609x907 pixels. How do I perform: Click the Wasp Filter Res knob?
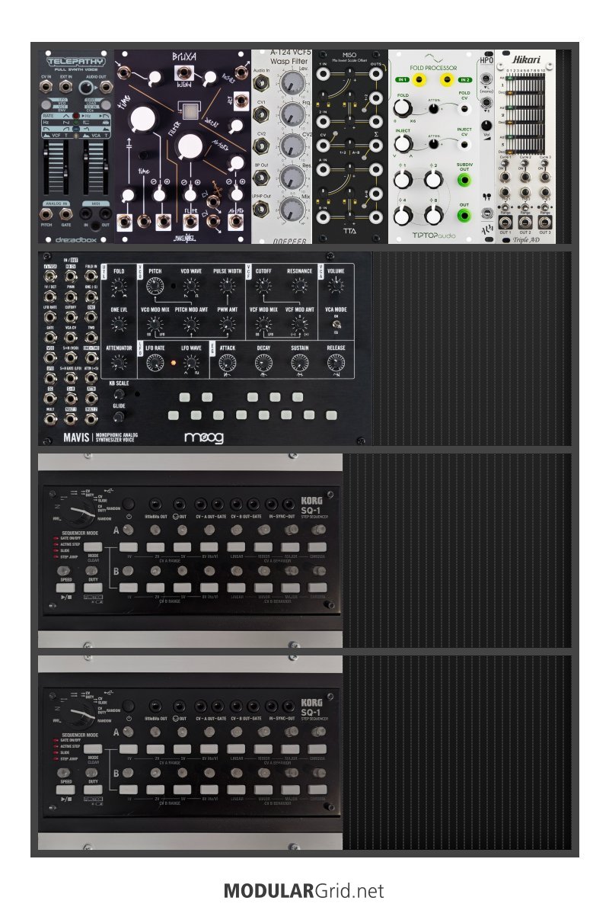pyautogui.click(x=292, y=177)
